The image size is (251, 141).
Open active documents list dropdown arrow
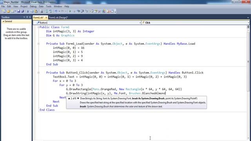click(248, 18)
